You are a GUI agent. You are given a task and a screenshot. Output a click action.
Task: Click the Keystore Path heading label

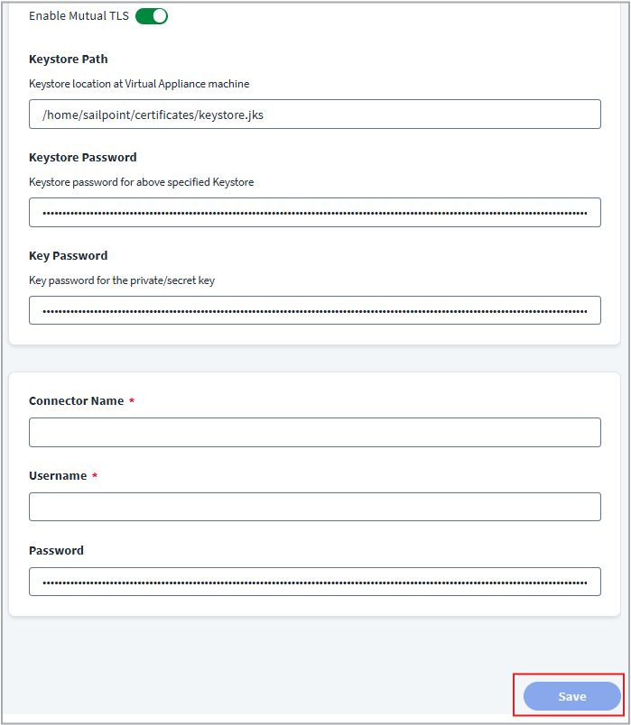tap(69, 60)
